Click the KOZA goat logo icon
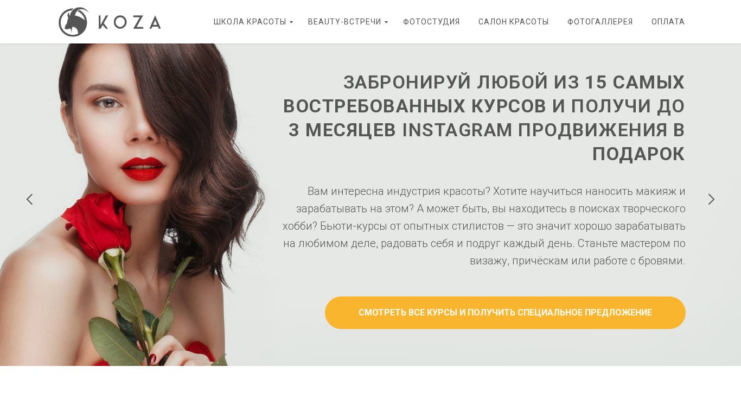This screenshot has height=417, width=741. click(74, 22)
